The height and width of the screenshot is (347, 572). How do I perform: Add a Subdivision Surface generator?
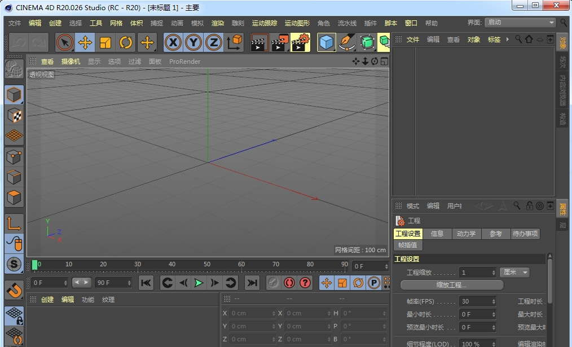(x=367, y=43)
